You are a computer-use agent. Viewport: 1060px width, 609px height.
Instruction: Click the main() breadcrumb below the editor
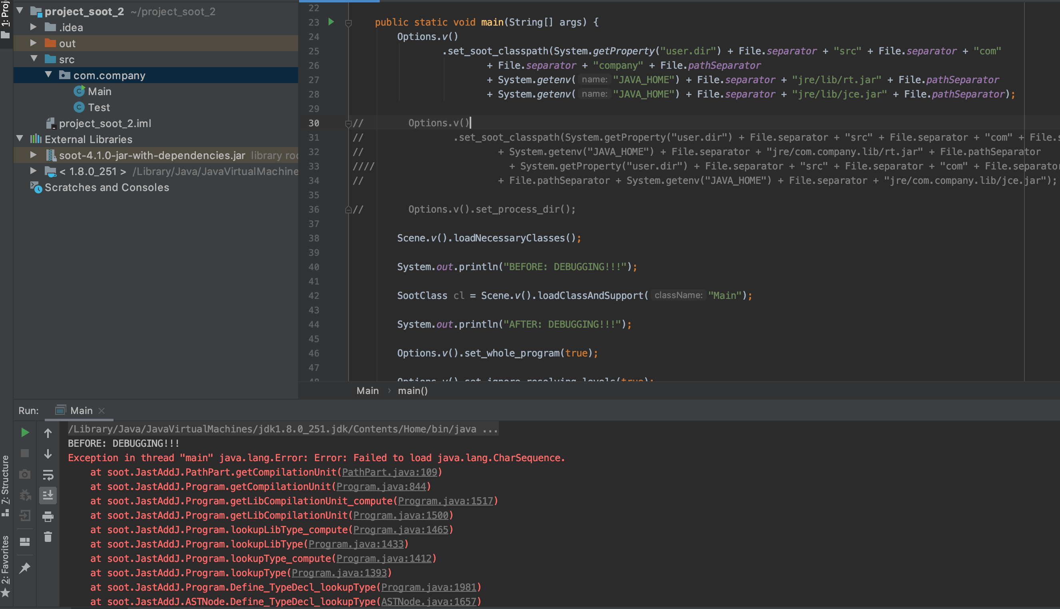[x=412, y=390]
